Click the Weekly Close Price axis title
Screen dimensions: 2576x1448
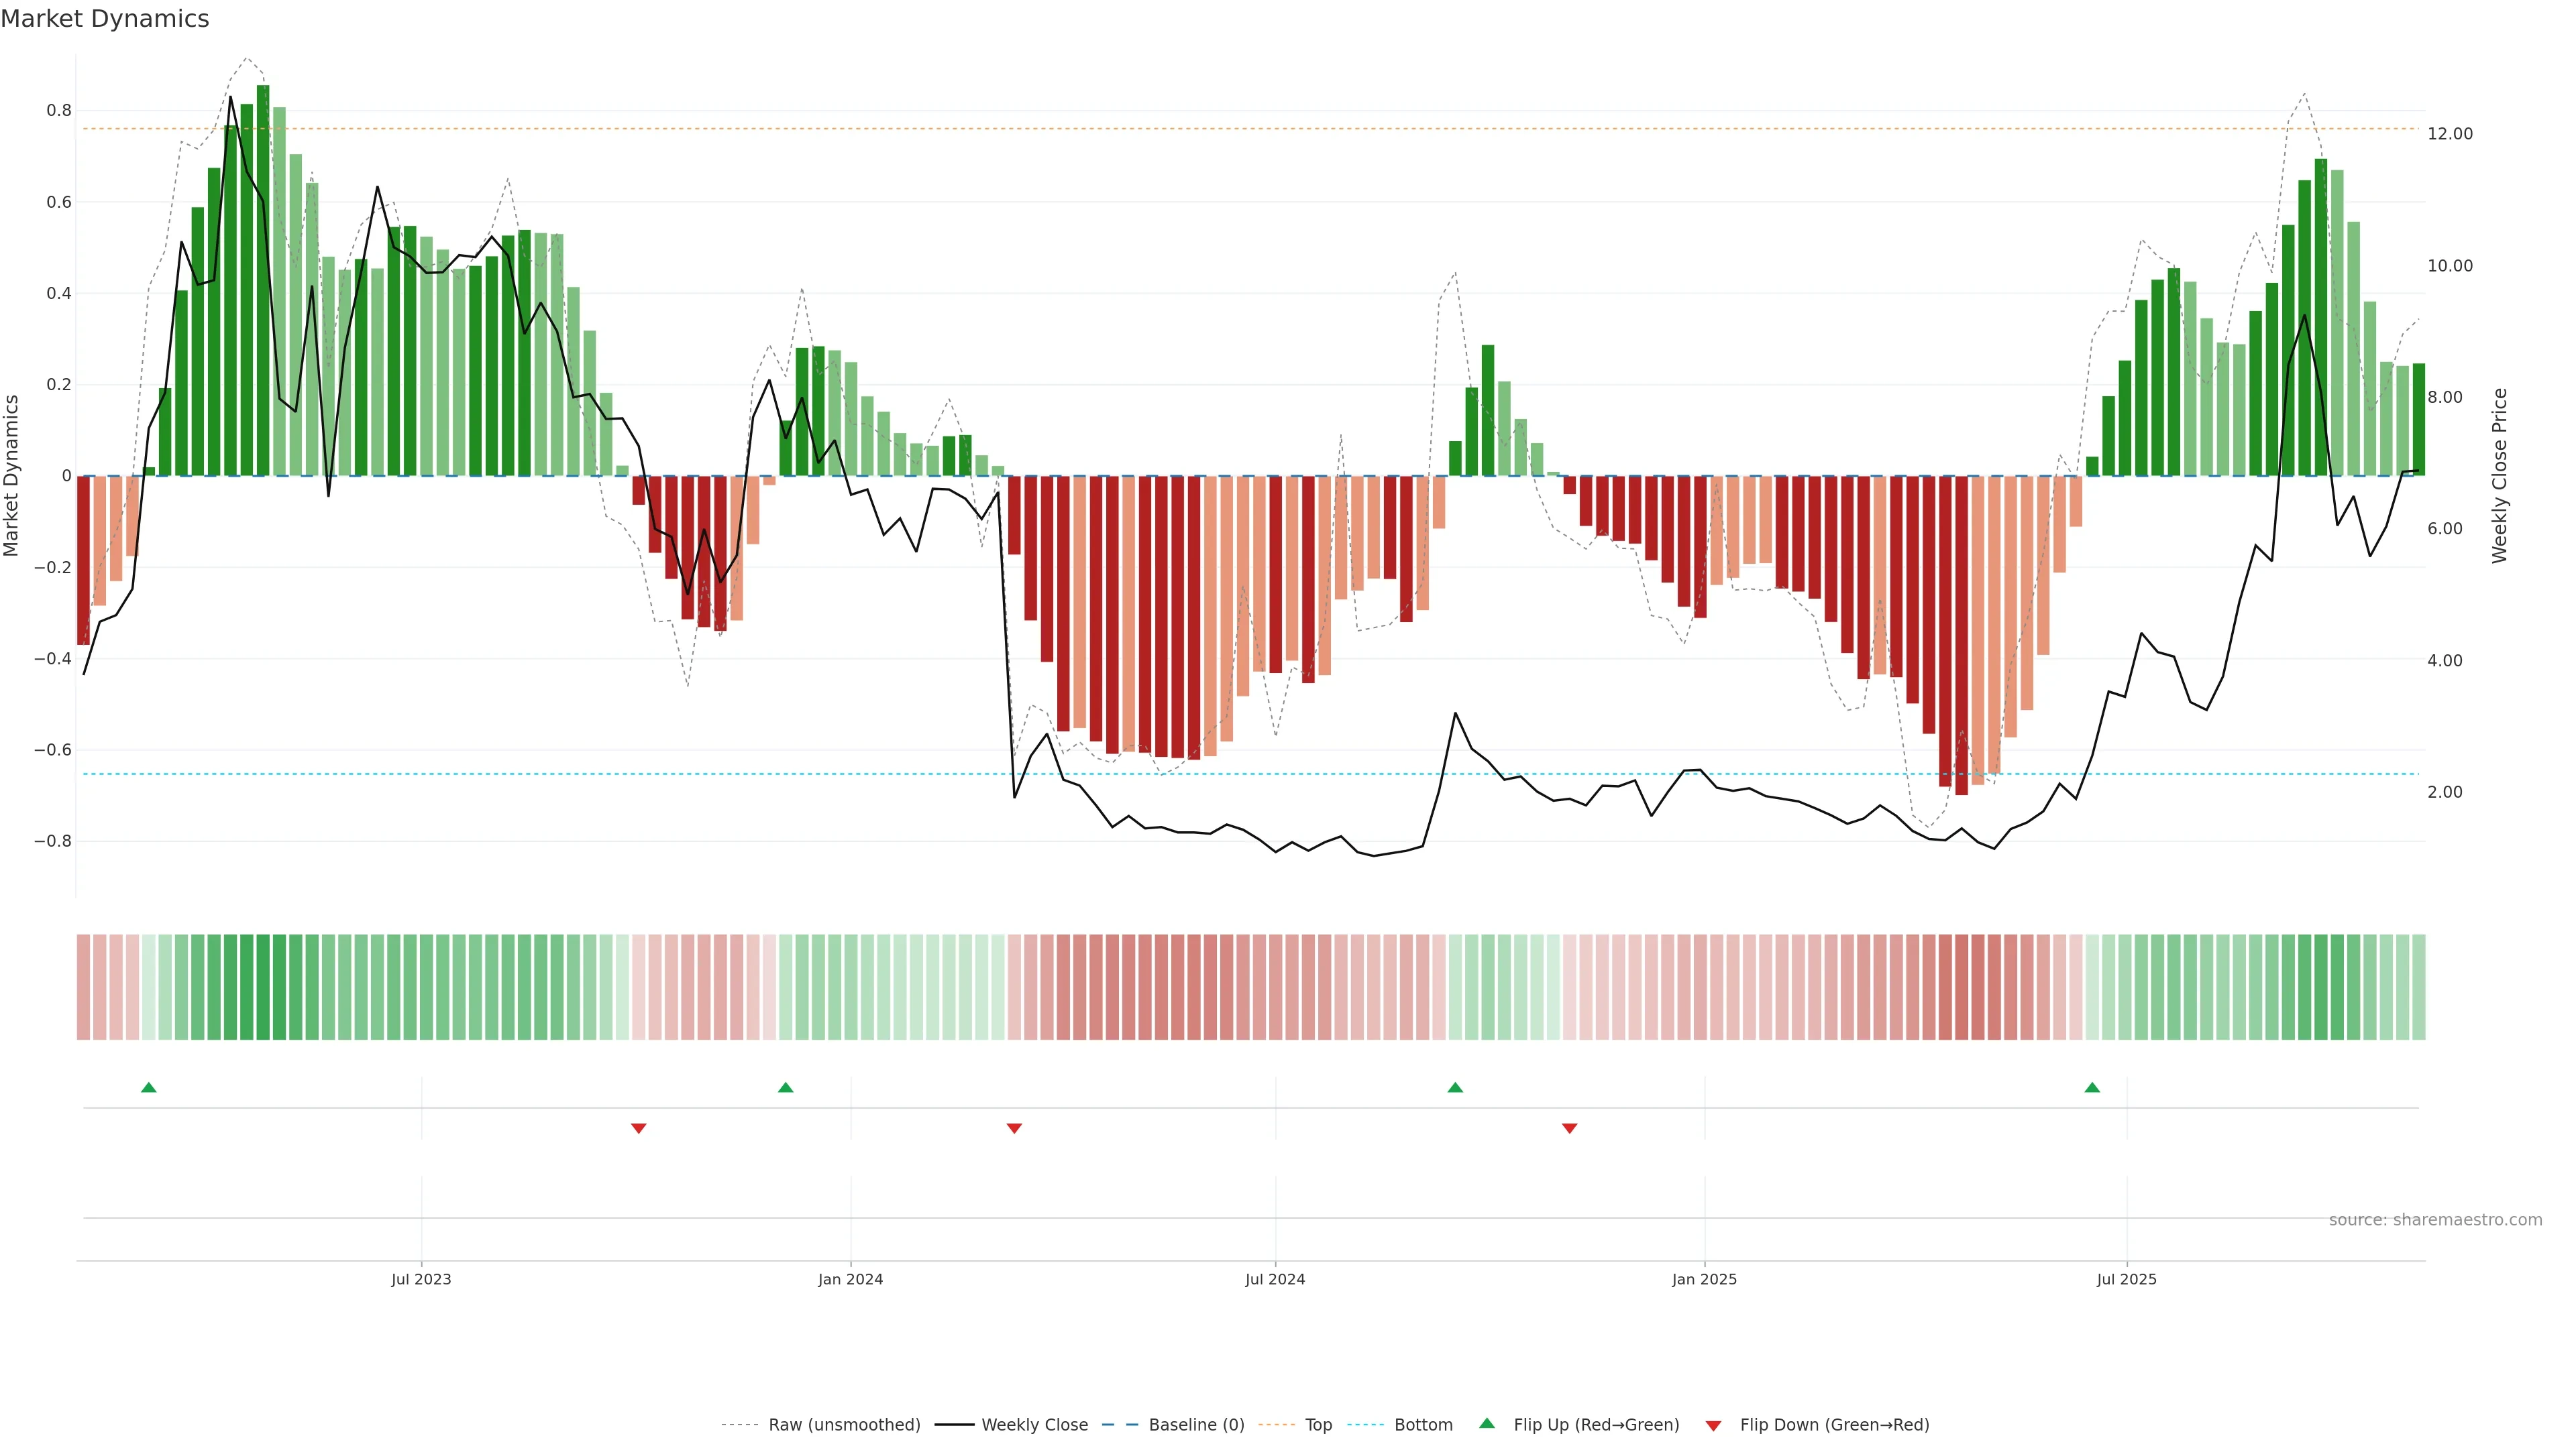(2499, 476)
